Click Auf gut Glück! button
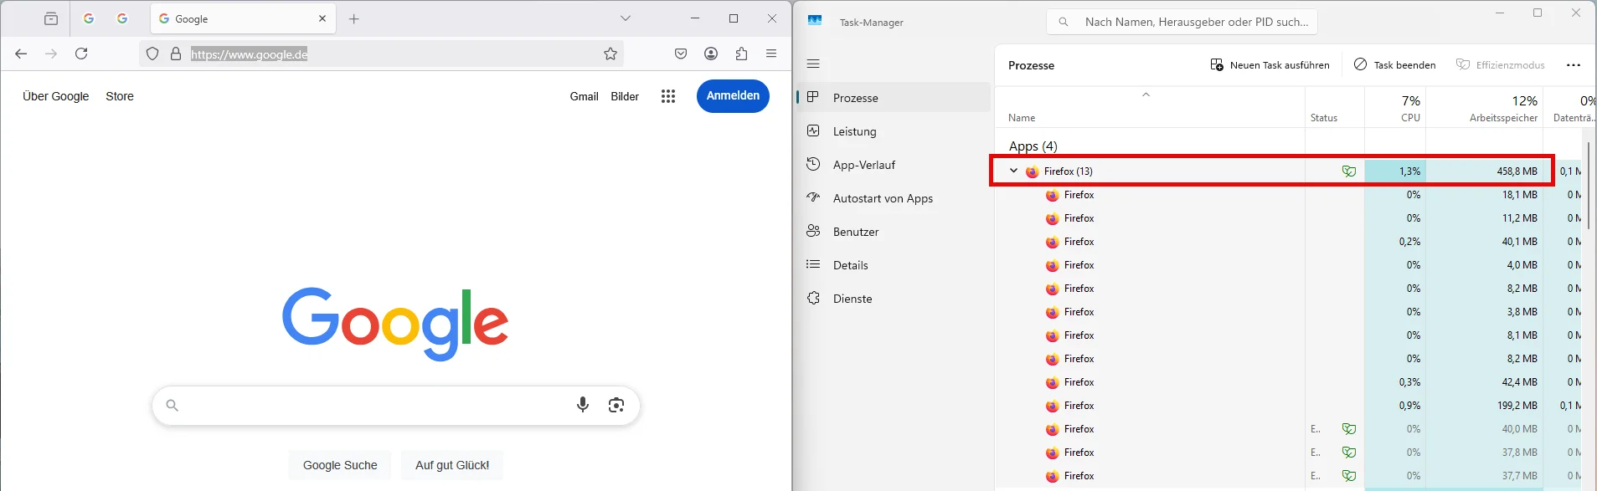The width and height of the screenshot is (1597, 491). tap(452, 465)
